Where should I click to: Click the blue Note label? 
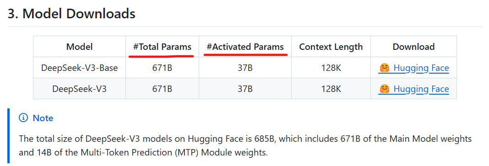43,118
